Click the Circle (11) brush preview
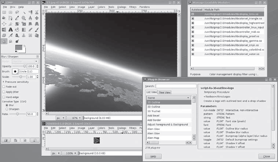Viewport: 278px width, 162px height. tap(15, 71)
